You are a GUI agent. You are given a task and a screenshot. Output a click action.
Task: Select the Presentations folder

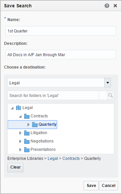pyautogui.click(x=43, y=150)
